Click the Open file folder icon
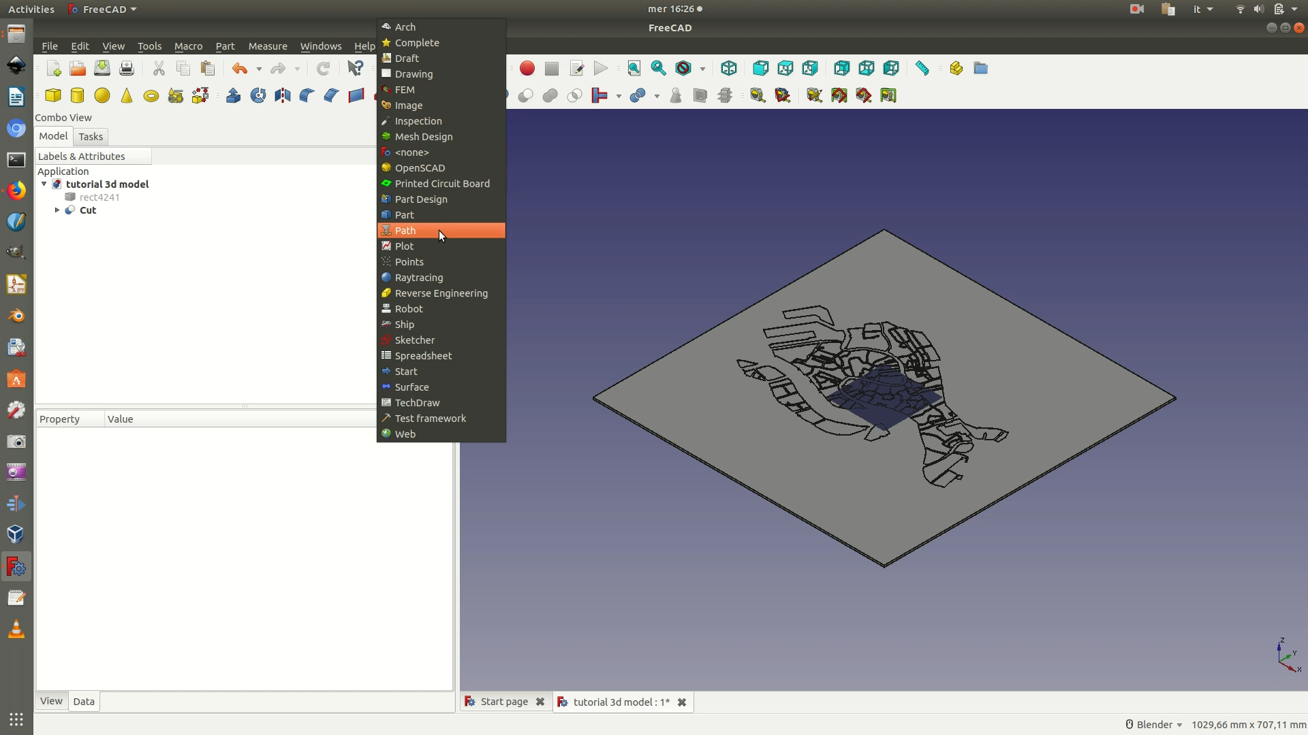Viewport: 1308px width, 735px height. pos(78,69)
